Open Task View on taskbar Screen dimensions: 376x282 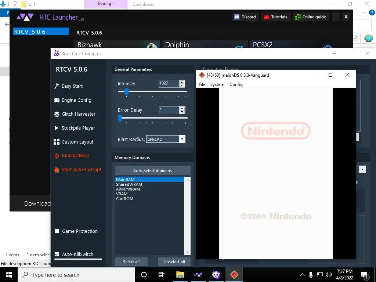(162, 275)
